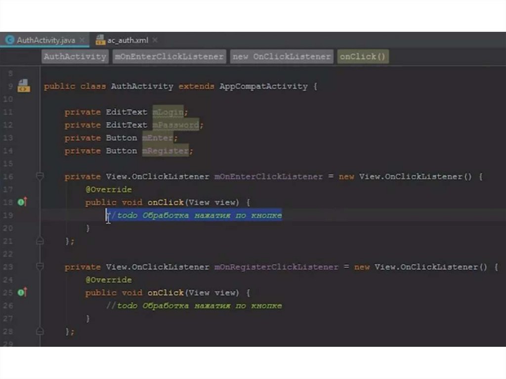Collapse fold marker at end of line 28
Image resolution: width=506 pixels, height=379 pixels.
[x=40, y=331]
